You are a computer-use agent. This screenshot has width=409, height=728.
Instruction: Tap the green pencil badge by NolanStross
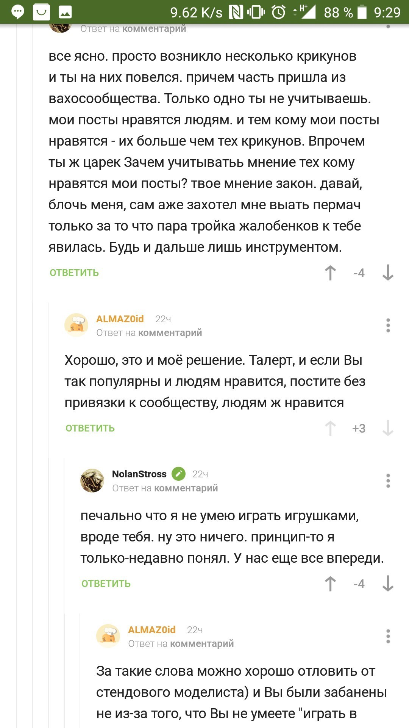[178, 474]
